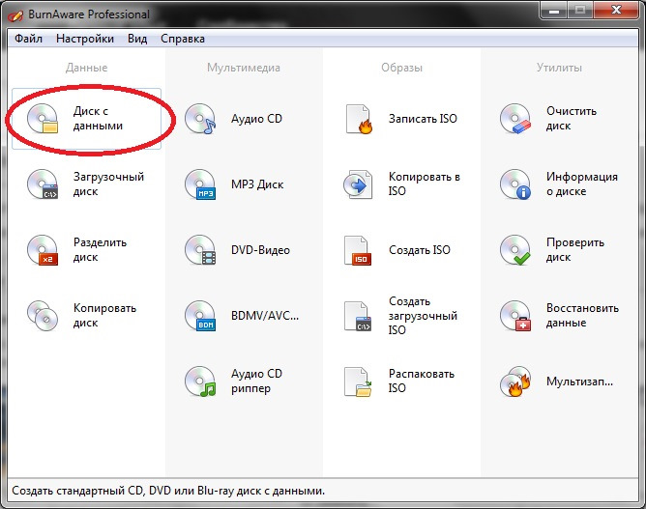
Task: Click the Загрузочный диск label
Action: click(x=108, y=184)
